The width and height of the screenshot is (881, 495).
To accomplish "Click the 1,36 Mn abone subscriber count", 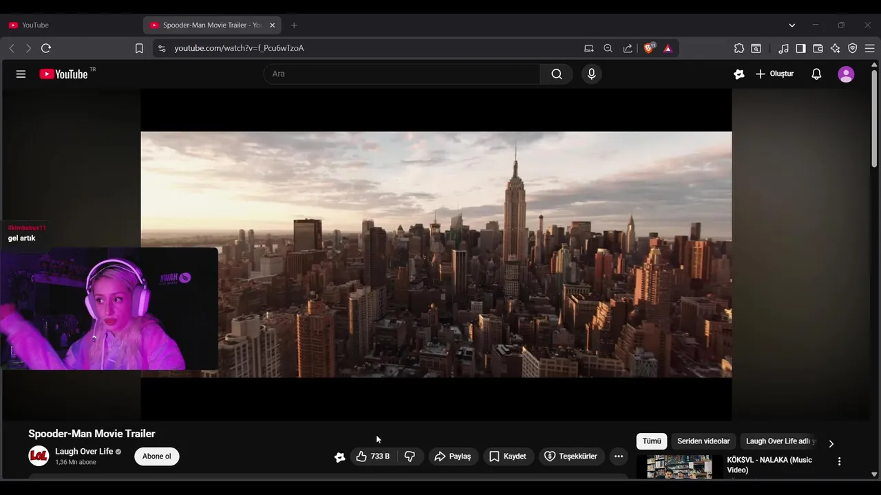I will pyautogui.click(x=76, y=463).
